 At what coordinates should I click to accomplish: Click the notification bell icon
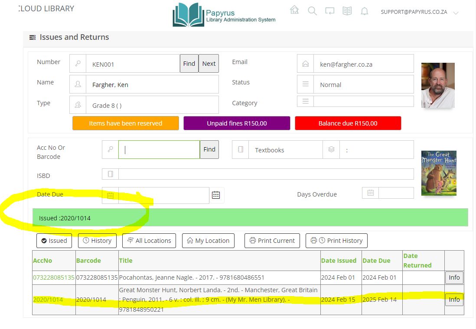pos(365,12)
